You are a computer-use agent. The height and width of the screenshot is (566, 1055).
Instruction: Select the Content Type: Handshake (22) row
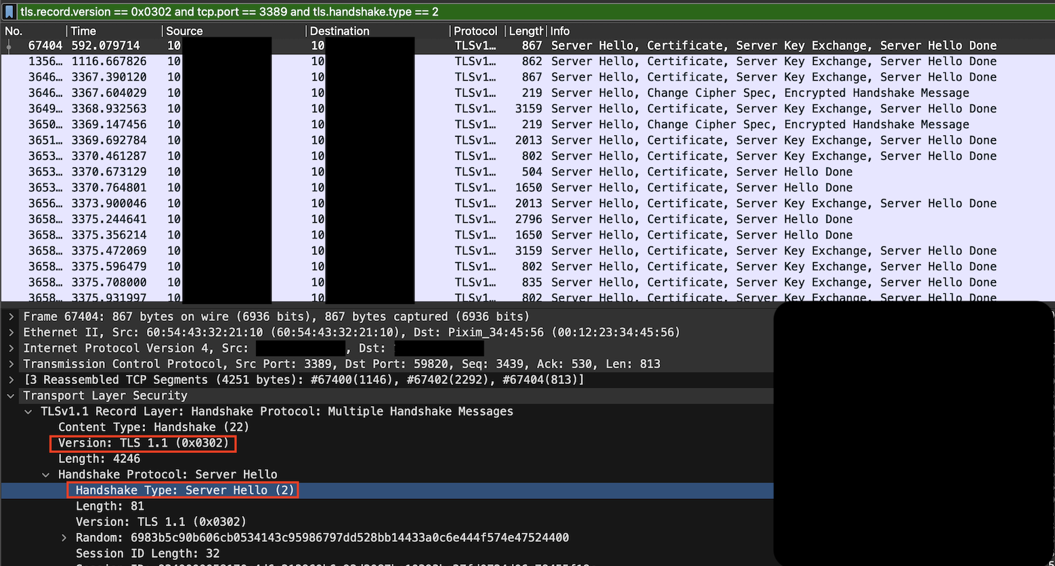coord(387,427)
